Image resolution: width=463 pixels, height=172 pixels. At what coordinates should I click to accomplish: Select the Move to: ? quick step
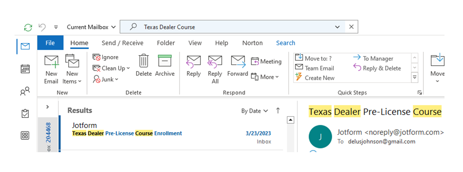pyautogui.click(x=314, y=58)
